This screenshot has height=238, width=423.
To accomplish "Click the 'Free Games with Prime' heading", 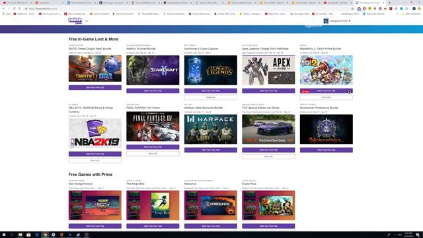I will [x=91, y=175].
